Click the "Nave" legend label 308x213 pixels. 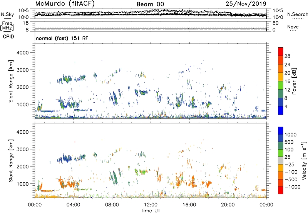click(x=293, y=27)
